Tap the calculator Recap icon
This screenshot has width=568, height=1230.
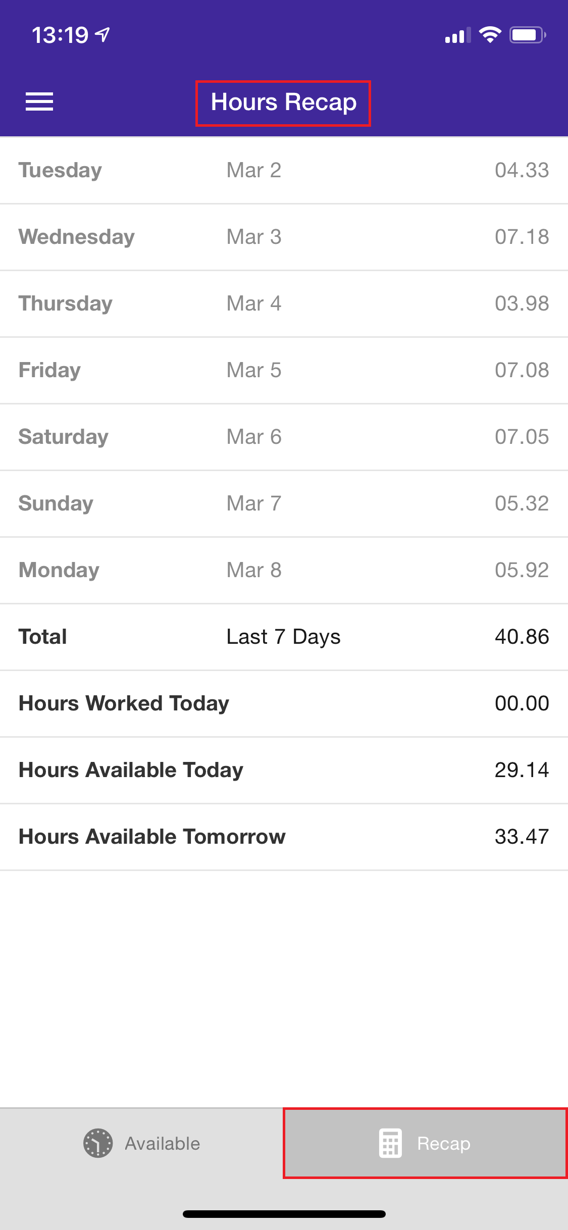pos(390,1143)
